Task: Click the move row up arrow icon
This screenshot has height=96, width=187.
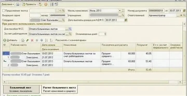Action: coord(37,40)
